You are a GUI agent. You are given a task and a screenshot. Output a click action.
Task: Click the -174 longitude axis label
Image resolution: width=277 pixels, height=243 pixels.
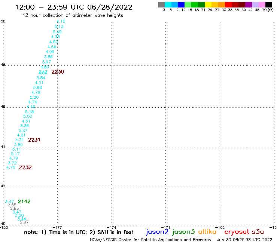pos(112,227)
